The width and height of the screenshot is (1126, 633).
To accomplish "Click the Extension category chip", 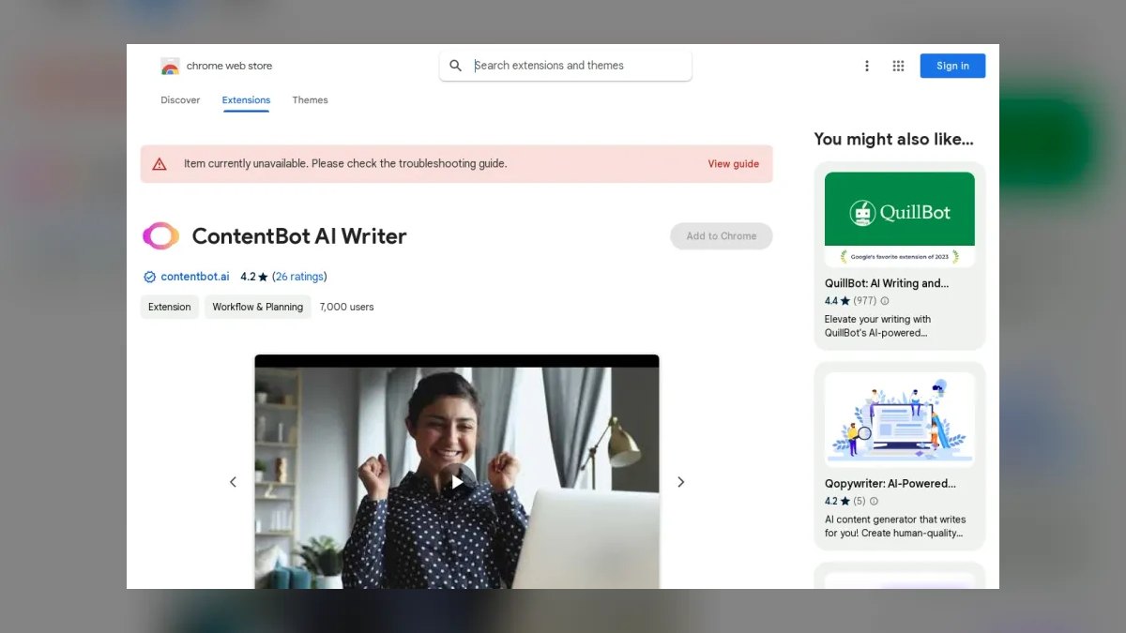I will click(x=170, y=307).
